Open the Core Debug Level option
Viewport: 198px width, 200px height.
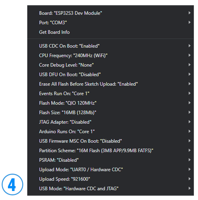tap(110, 65)
